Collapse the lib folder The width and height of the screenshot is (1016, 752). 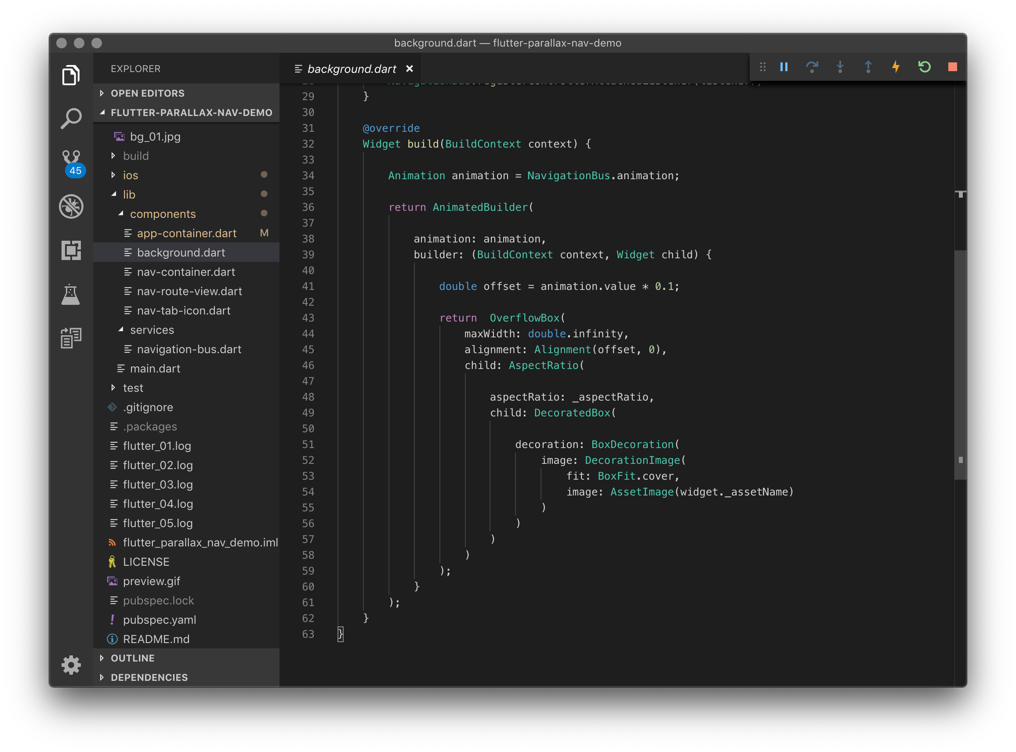point(129,195)
